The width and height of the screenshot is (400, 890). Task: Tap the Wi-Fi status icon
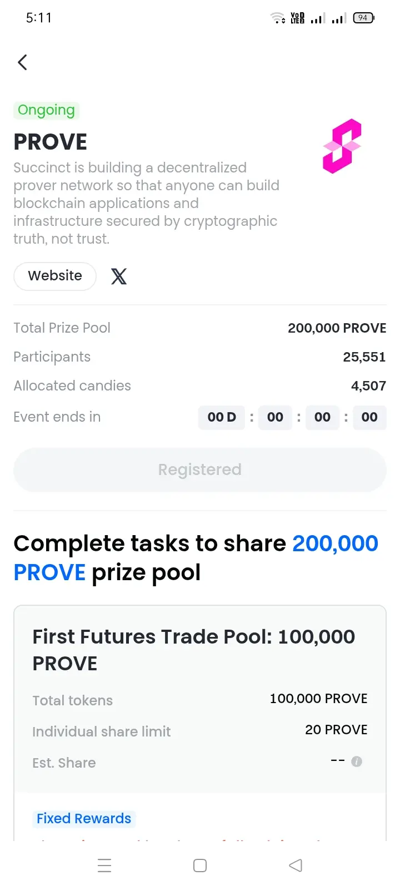pos(277,18)
